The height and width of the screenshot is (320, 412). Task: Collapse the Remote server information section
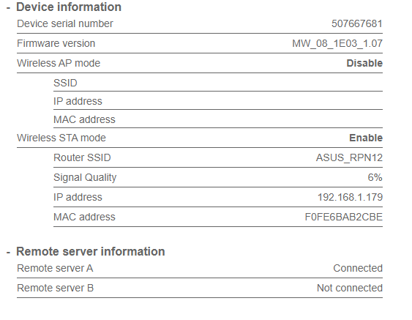[8, 253]
